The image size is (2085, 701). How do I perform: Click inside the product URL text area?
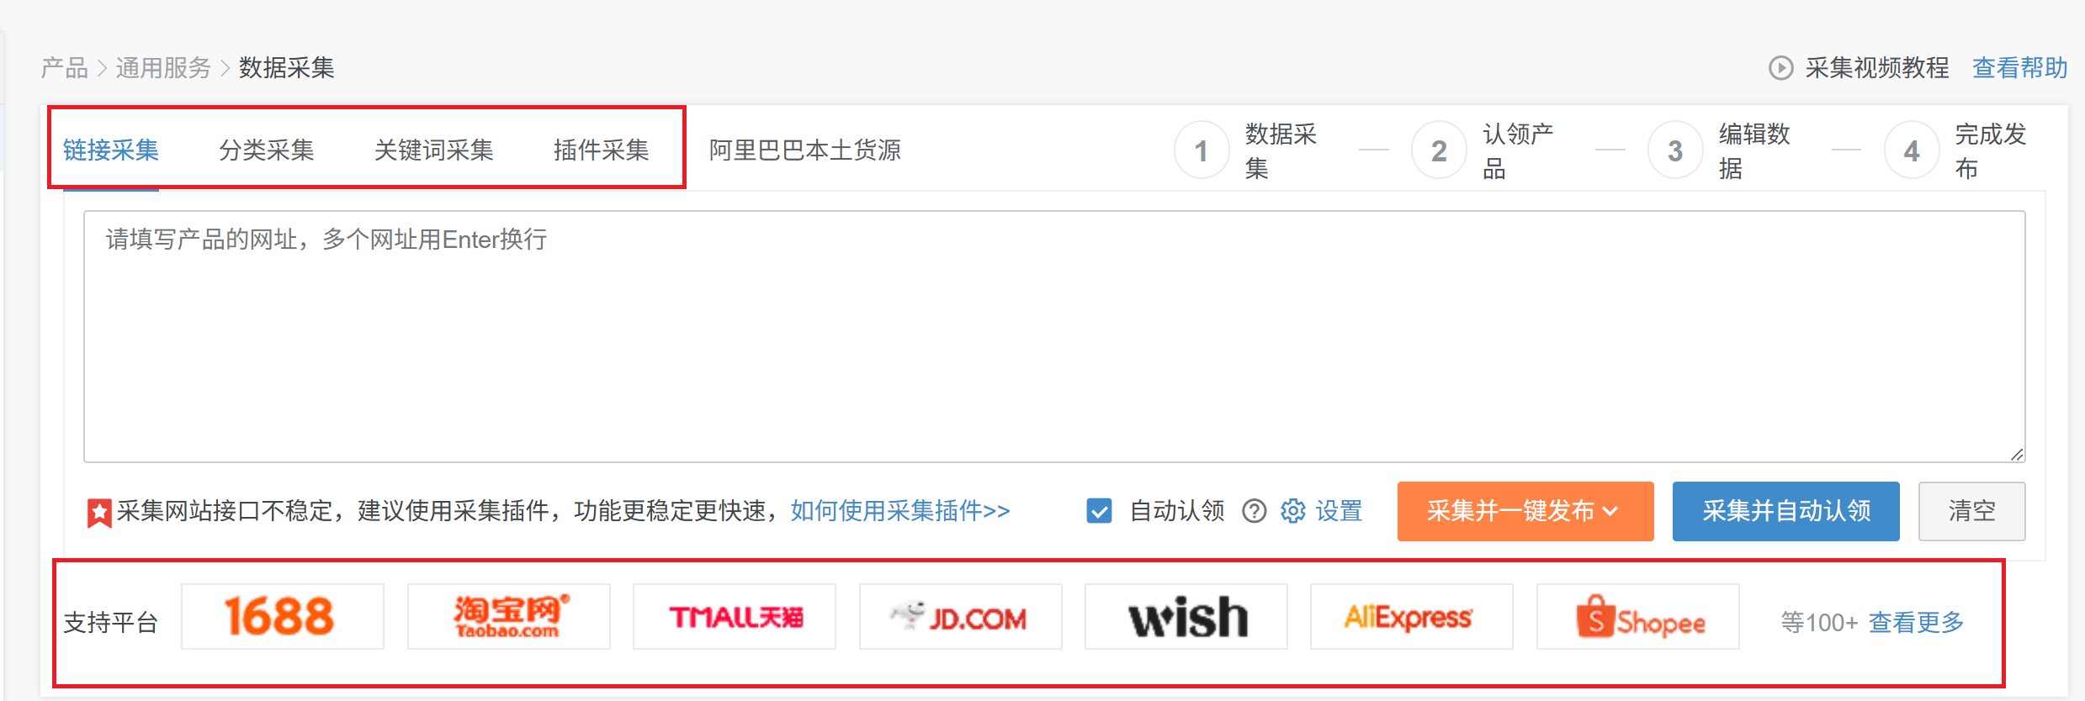point(1053,336)
